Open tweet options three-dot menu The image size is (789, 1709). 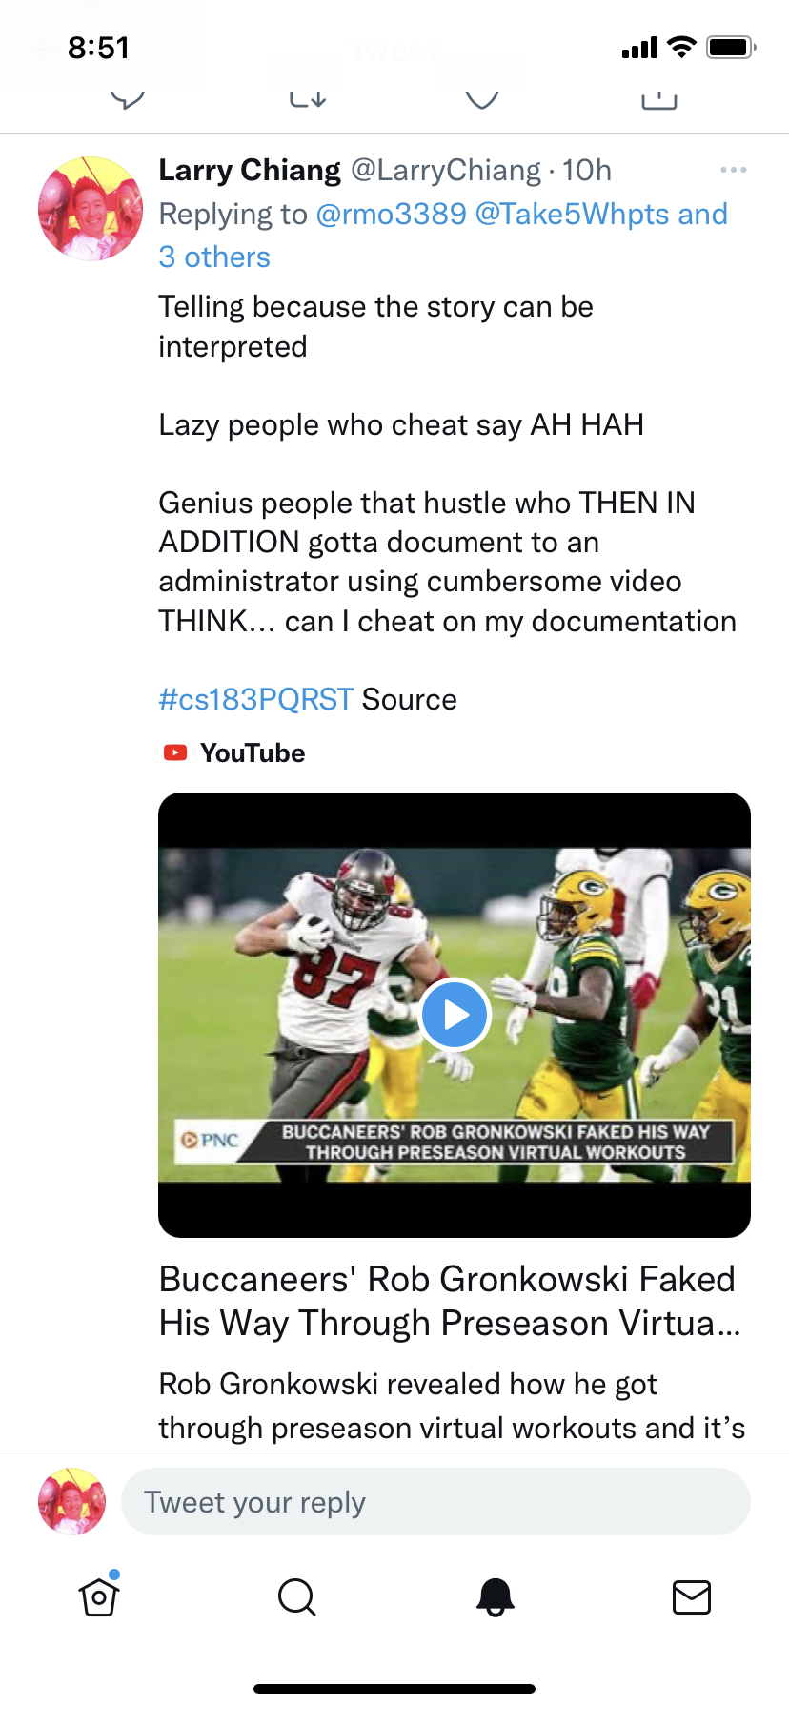click(733, 170)
